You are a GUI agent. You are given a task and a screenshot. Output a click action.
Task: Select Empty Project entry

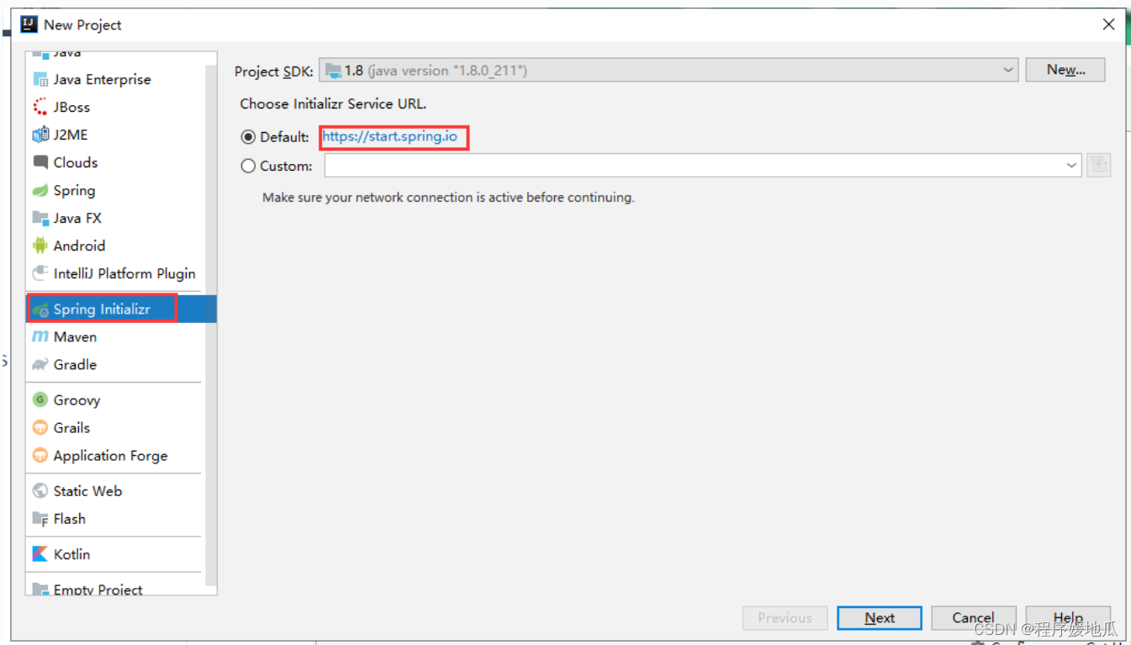114,588
